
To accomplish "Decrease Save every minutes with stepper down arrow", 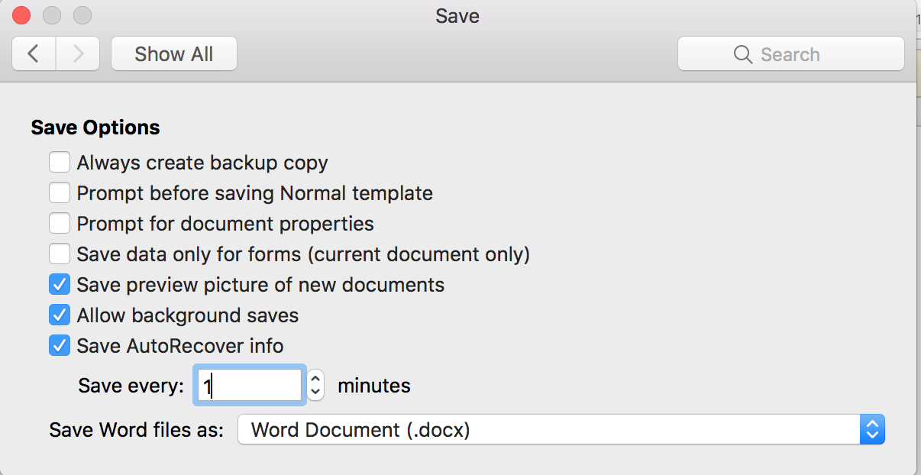I will point(316,393).
